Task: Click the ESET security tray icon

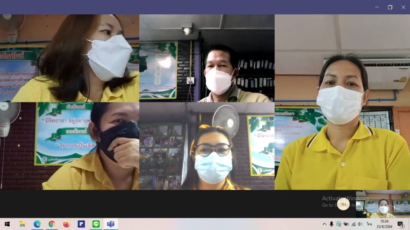Action: coord(339,224)
